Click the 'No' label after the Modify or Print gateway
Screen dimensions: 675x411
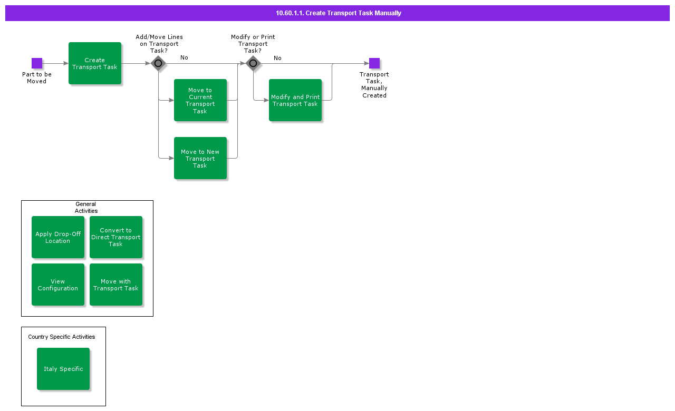277,58
